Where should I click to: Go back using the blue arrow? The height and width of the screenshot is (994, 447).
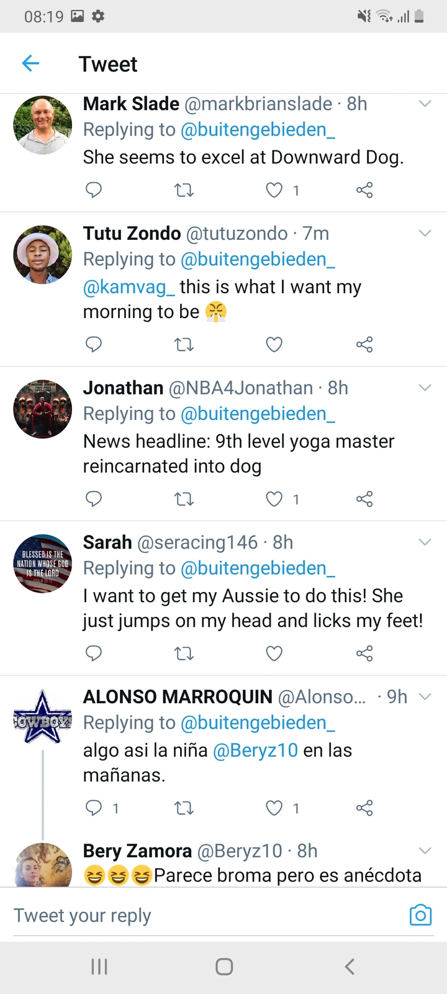pyautogui.click(x=30, y=63)
